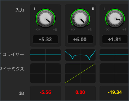Open the curved equalizer graph above 0.00
129x101 pixels.
(x=80, y=55)
